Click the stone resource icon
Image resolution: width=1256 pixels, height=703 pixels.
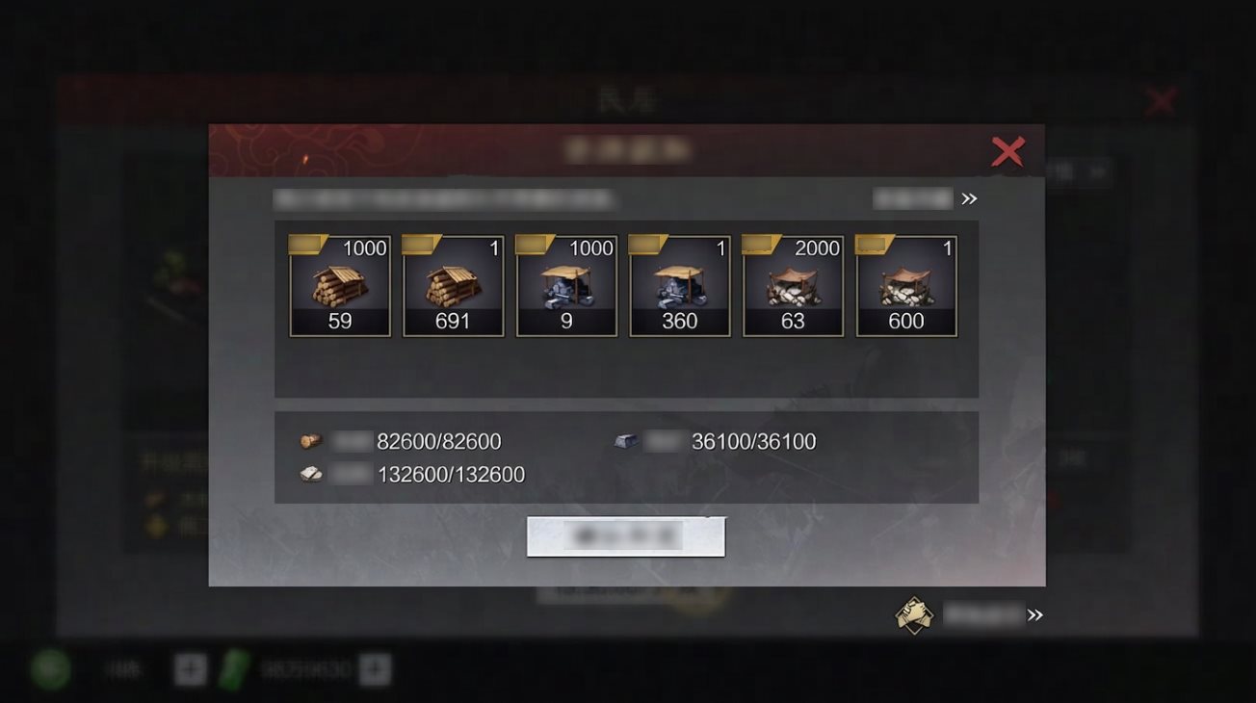pos(310,474)
